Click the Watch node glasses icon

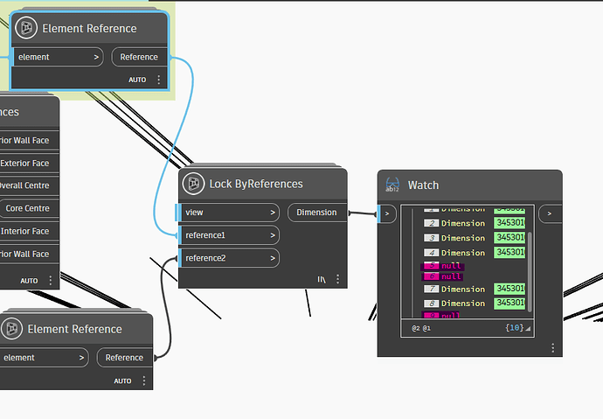pyautogui.click(x=392, y=185)
